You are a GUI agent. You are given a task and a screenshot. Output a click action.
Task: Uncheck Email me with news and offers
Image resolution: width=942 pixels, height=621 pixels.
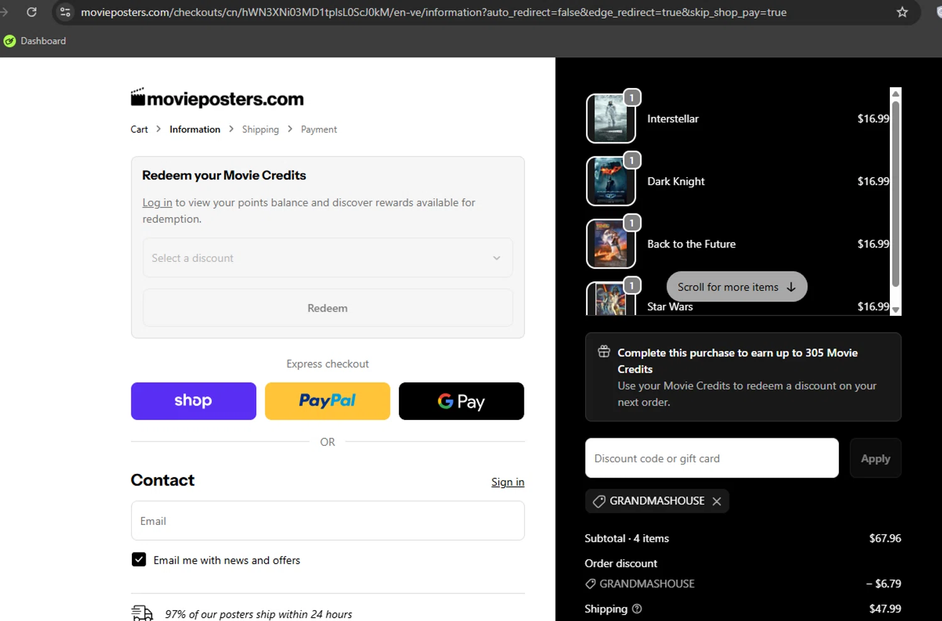click(139, 559)
